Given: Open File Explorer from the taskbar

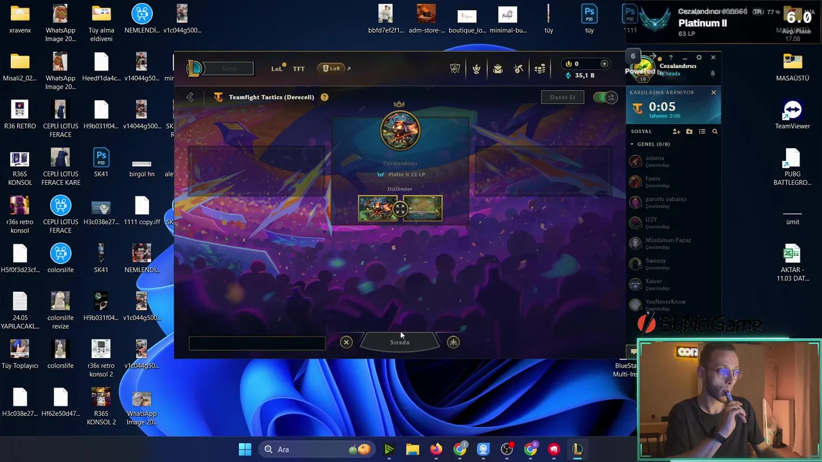Looking at the screenshot, I should [412, 449].
